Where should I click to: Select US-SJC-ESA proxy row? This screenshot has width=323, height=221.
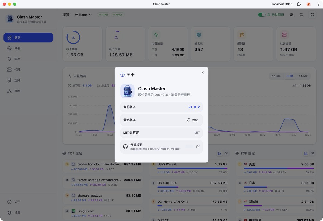[189, 187]
